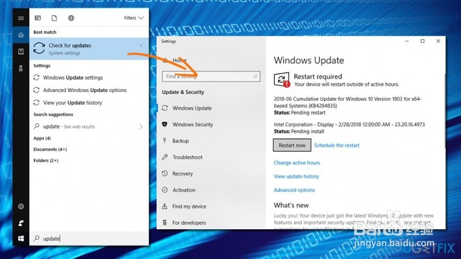Click the Restart required status icon

pos(282,80)
